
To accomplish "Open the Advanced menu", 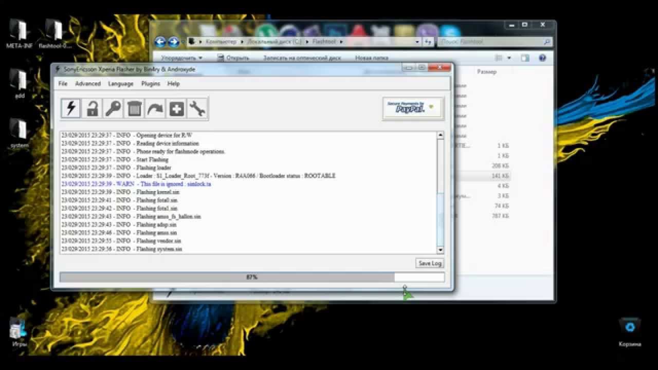I will [88, 84].
